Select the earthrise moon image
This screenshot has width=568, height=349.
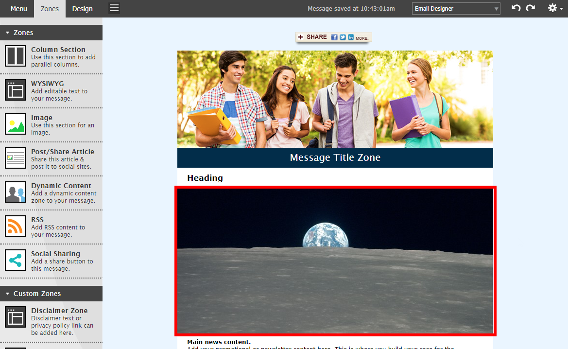pyautogui.click(x=335, y=261)
